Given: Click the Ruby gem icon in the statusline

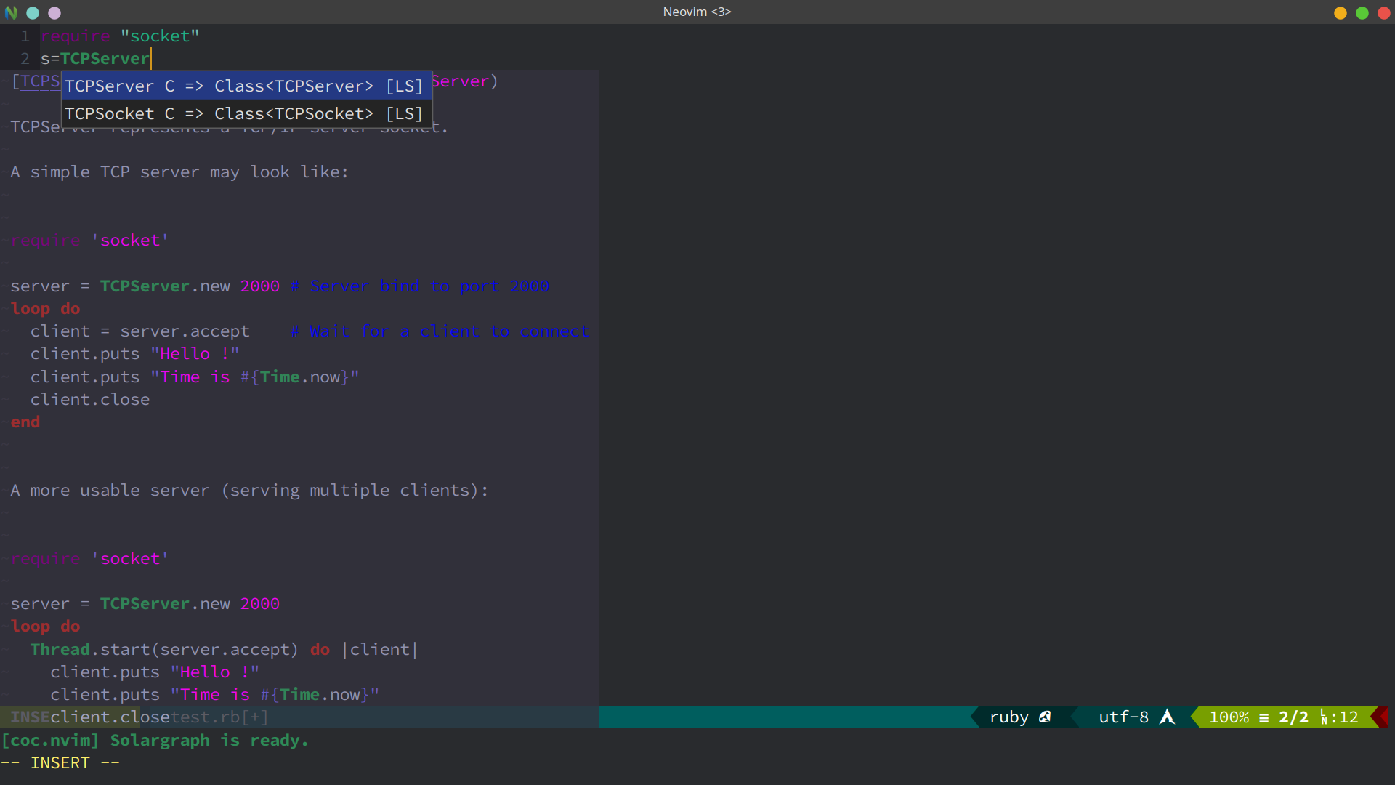Looking at the screenshot, I should point(1046,717).
